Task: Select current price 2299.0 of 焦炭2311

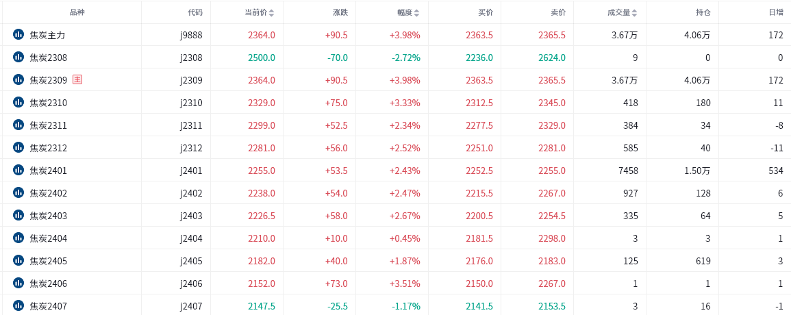Action: pyautogui.click(x=262, y=125)
